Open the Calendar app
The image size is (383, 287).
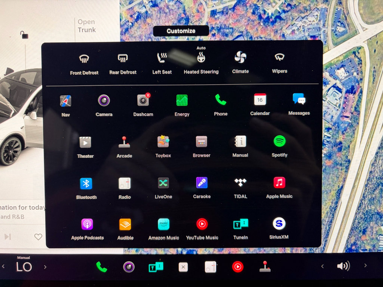[260, 104]
